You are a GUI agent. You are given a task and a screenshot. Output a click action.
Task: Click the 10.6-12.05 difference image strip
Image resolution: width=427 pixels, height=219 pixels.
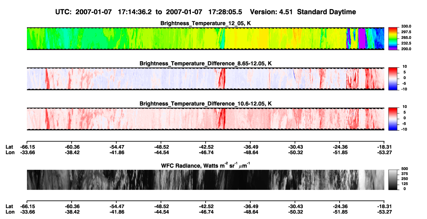205,119
